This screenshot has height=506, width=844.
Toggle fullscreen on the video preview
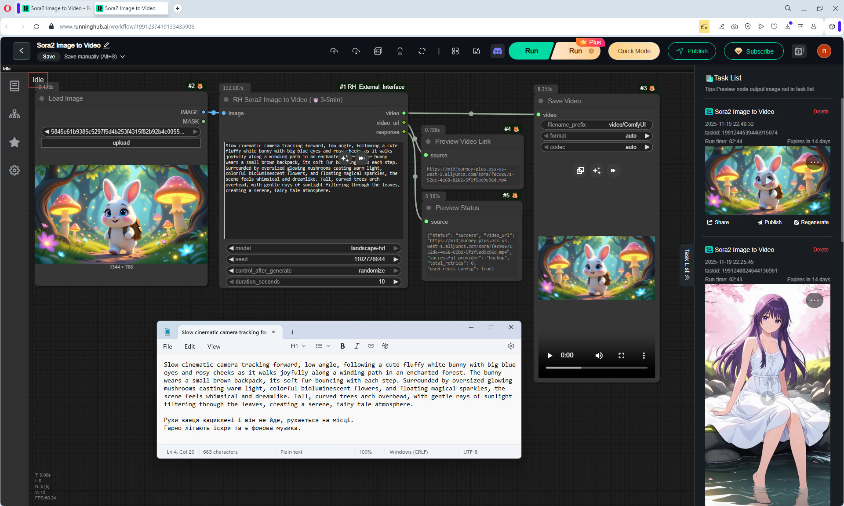pyautogui.click(x=621, y=355)
